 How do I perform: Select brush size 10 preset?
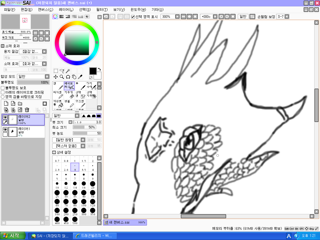[x=57, y=185]
